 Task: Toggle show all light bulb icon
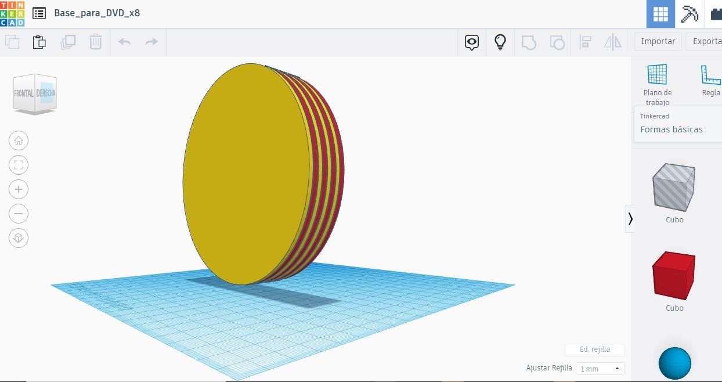pos(500,42)
